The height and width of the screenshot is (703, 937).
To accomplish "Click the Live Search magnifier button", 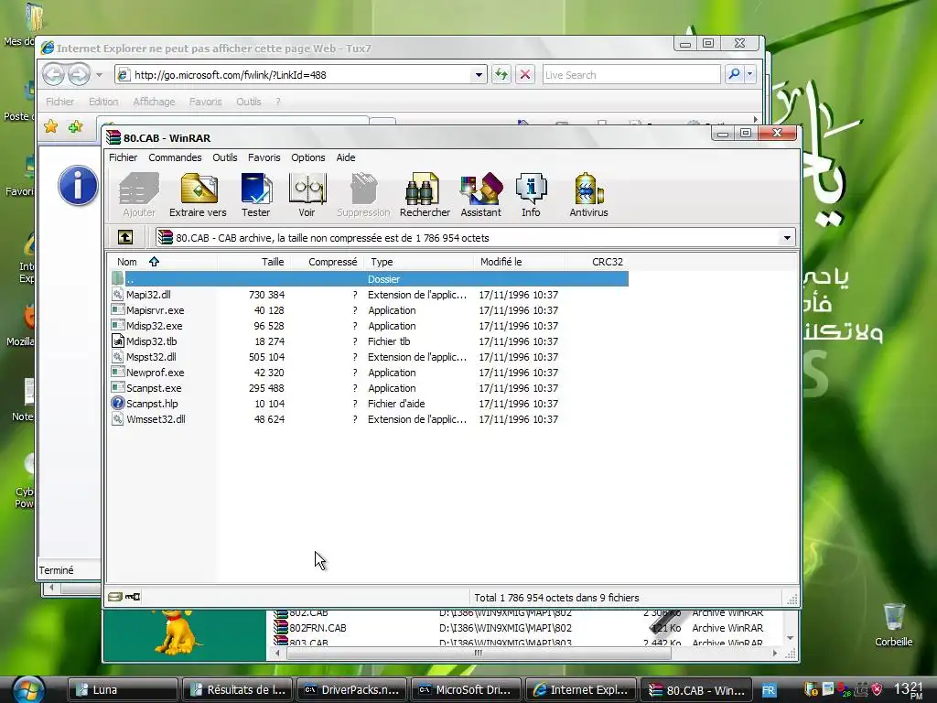I will pos(734,75).
